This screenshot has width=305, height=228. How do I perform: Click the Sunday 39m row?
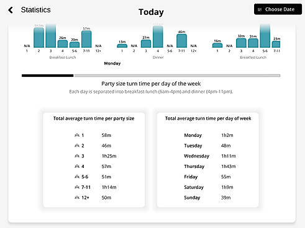(207, 198)
